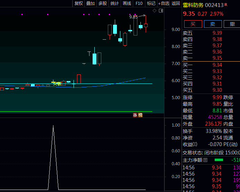This screenshot has height=192, width=240.
Task: Open the 统计 statistics menu
Action: pos(114,3)
